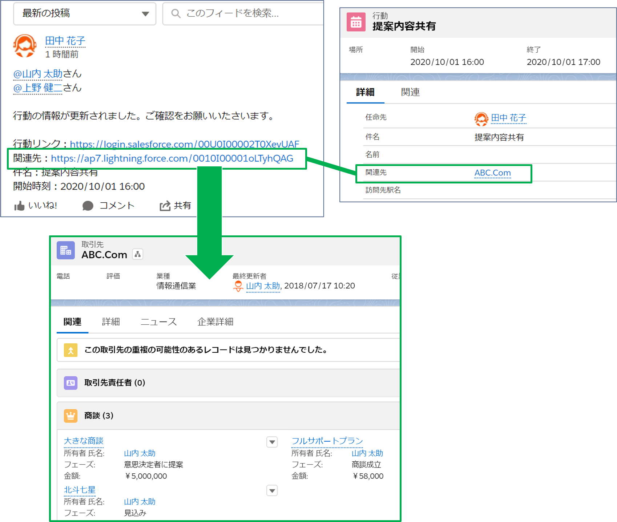The width and height of the screenshot is (617, 522).
Task: Click the コメント speech bubble icon
Action: 88,206
